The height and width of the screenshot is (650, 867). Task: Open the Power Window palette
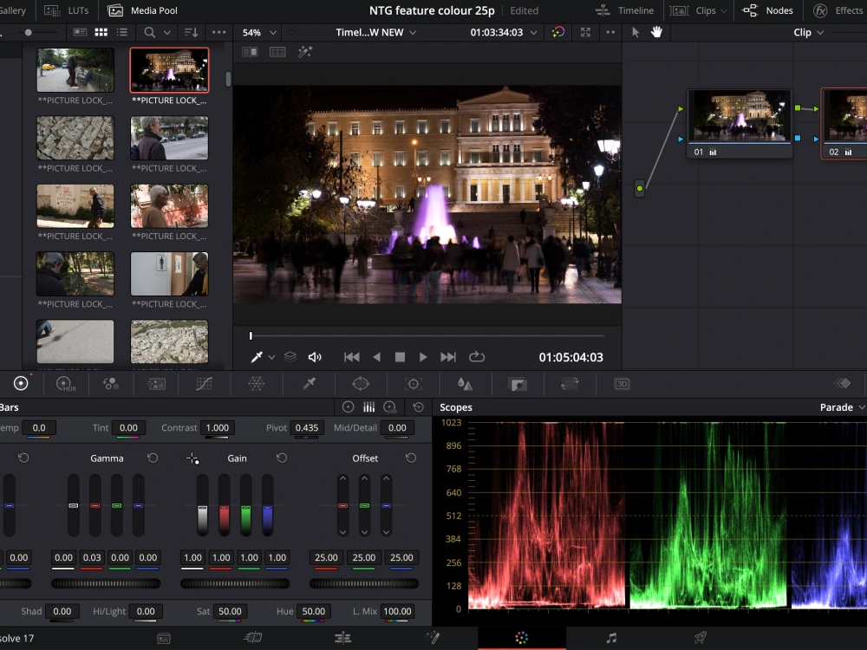click(360, 384)
